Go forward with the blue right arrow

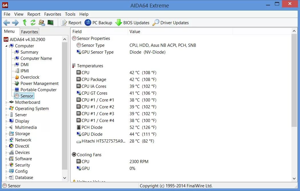(x=15, y=23)
